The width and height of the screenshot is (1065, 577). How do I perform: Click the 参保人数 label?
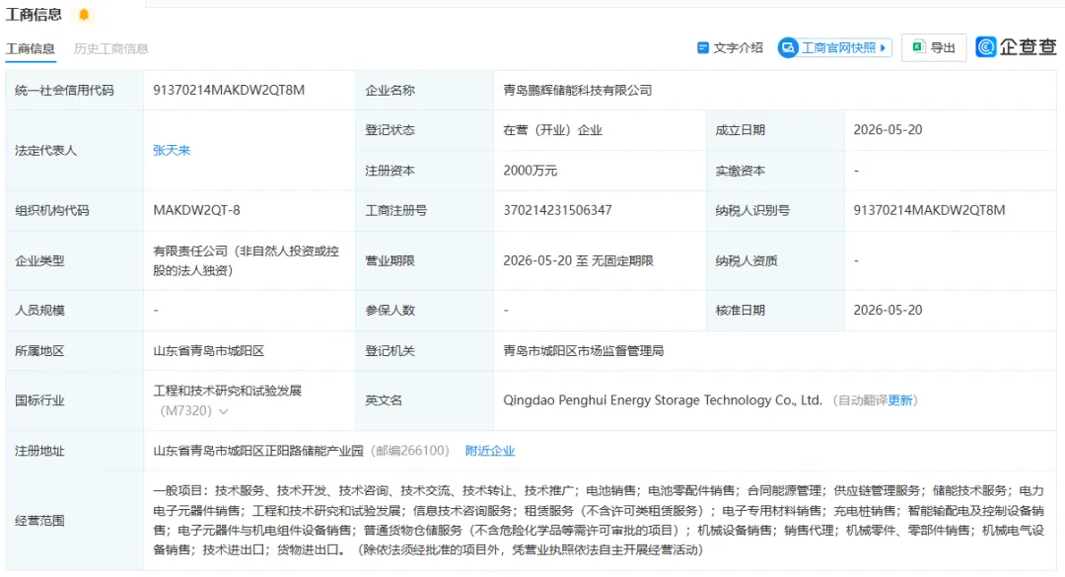pos(390,310)
